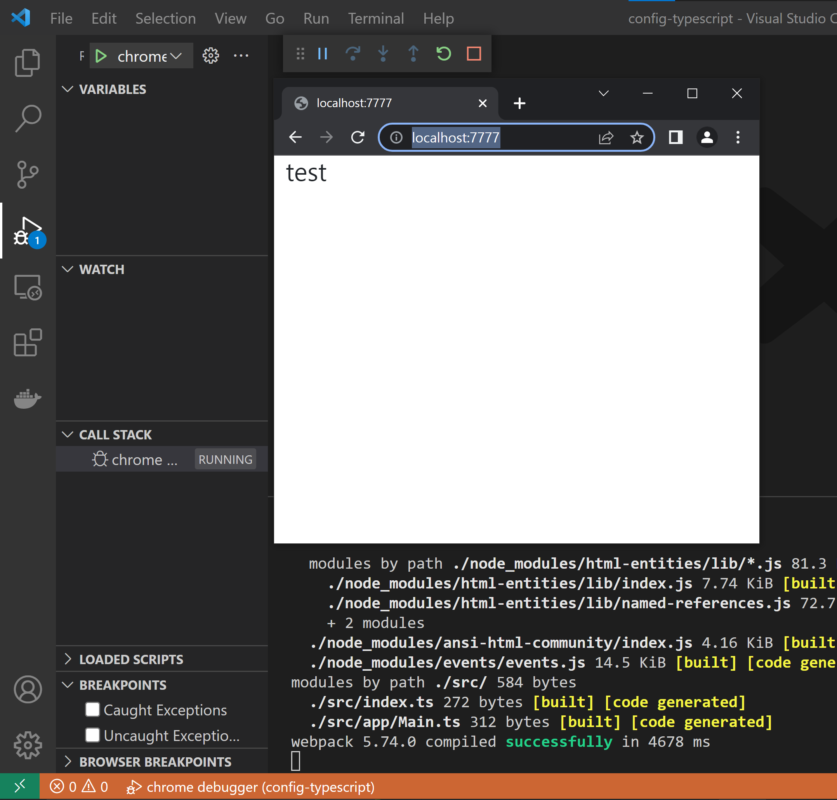Open the Run menu
Viewport: 837px width, 800px height.
pyautogui.click(x=316, y=18)
